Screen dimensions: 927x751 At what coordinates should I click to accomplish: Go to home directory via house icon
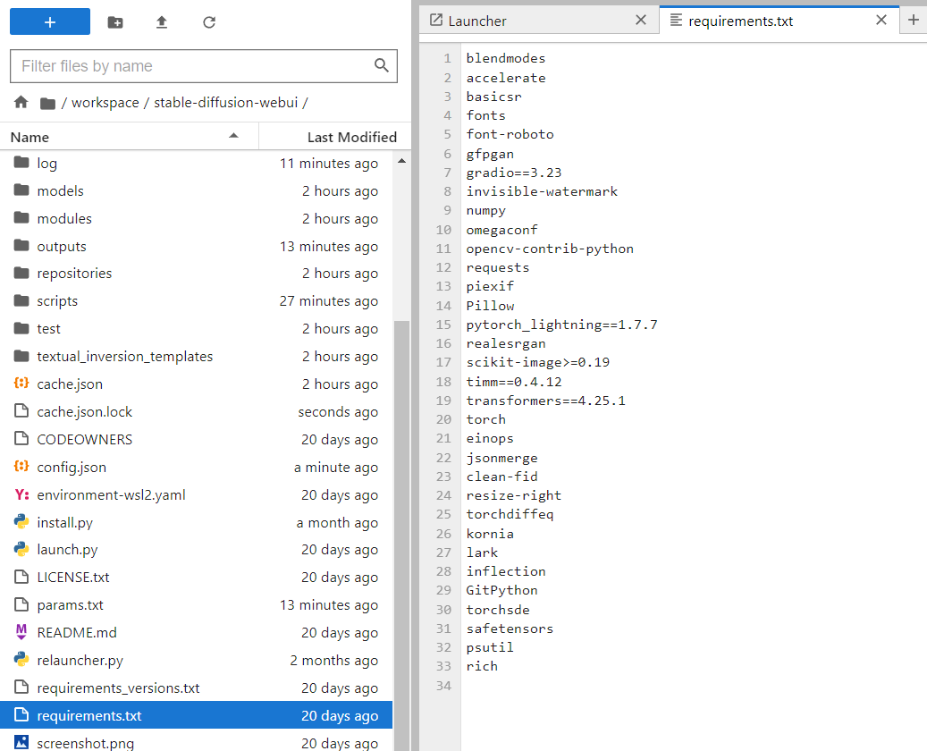[21, 103]
